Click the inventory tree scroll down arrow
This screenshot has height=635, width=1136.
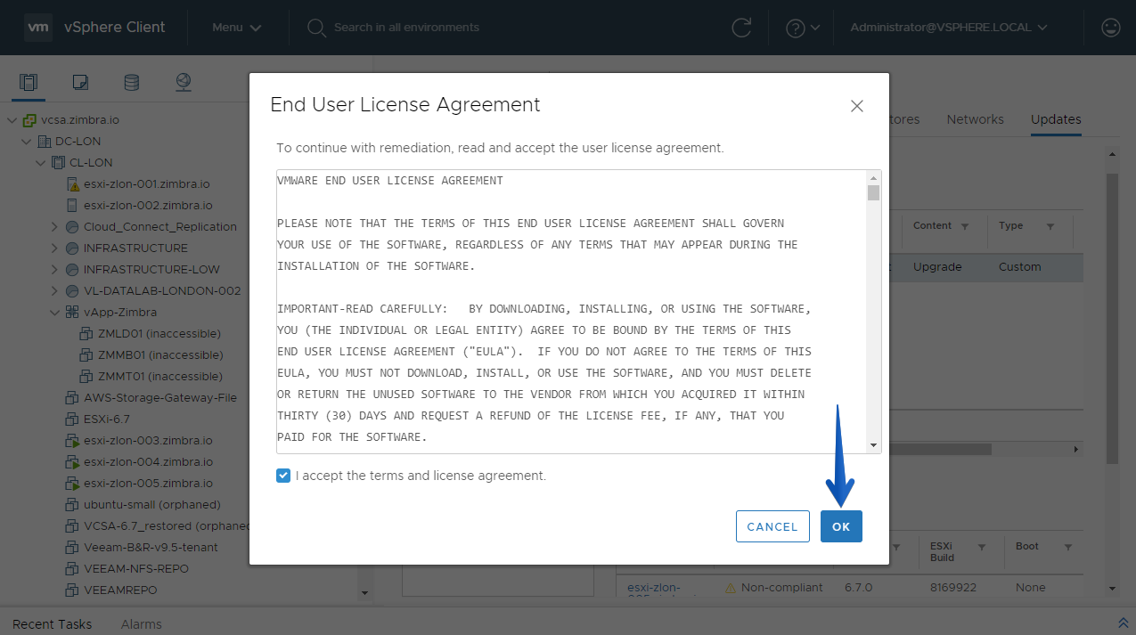(364, 593)
